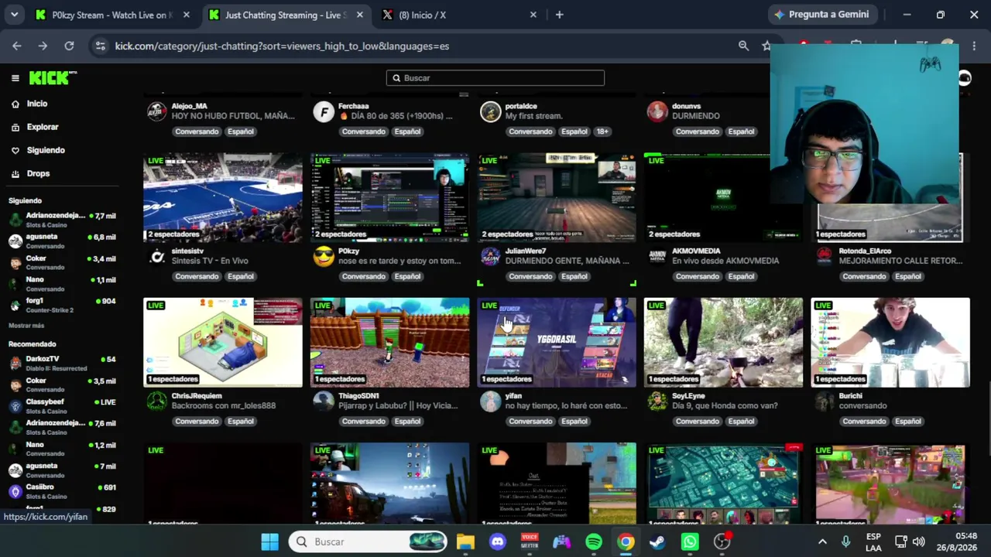Open Drops in Kick sidebar
Screen dimensions: 991x557
38,173
